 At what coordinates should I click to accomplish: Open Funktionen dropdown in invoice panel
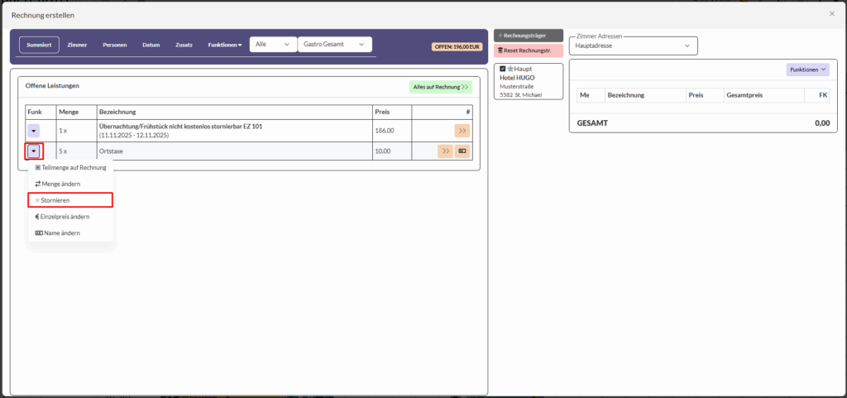(807, 70)
